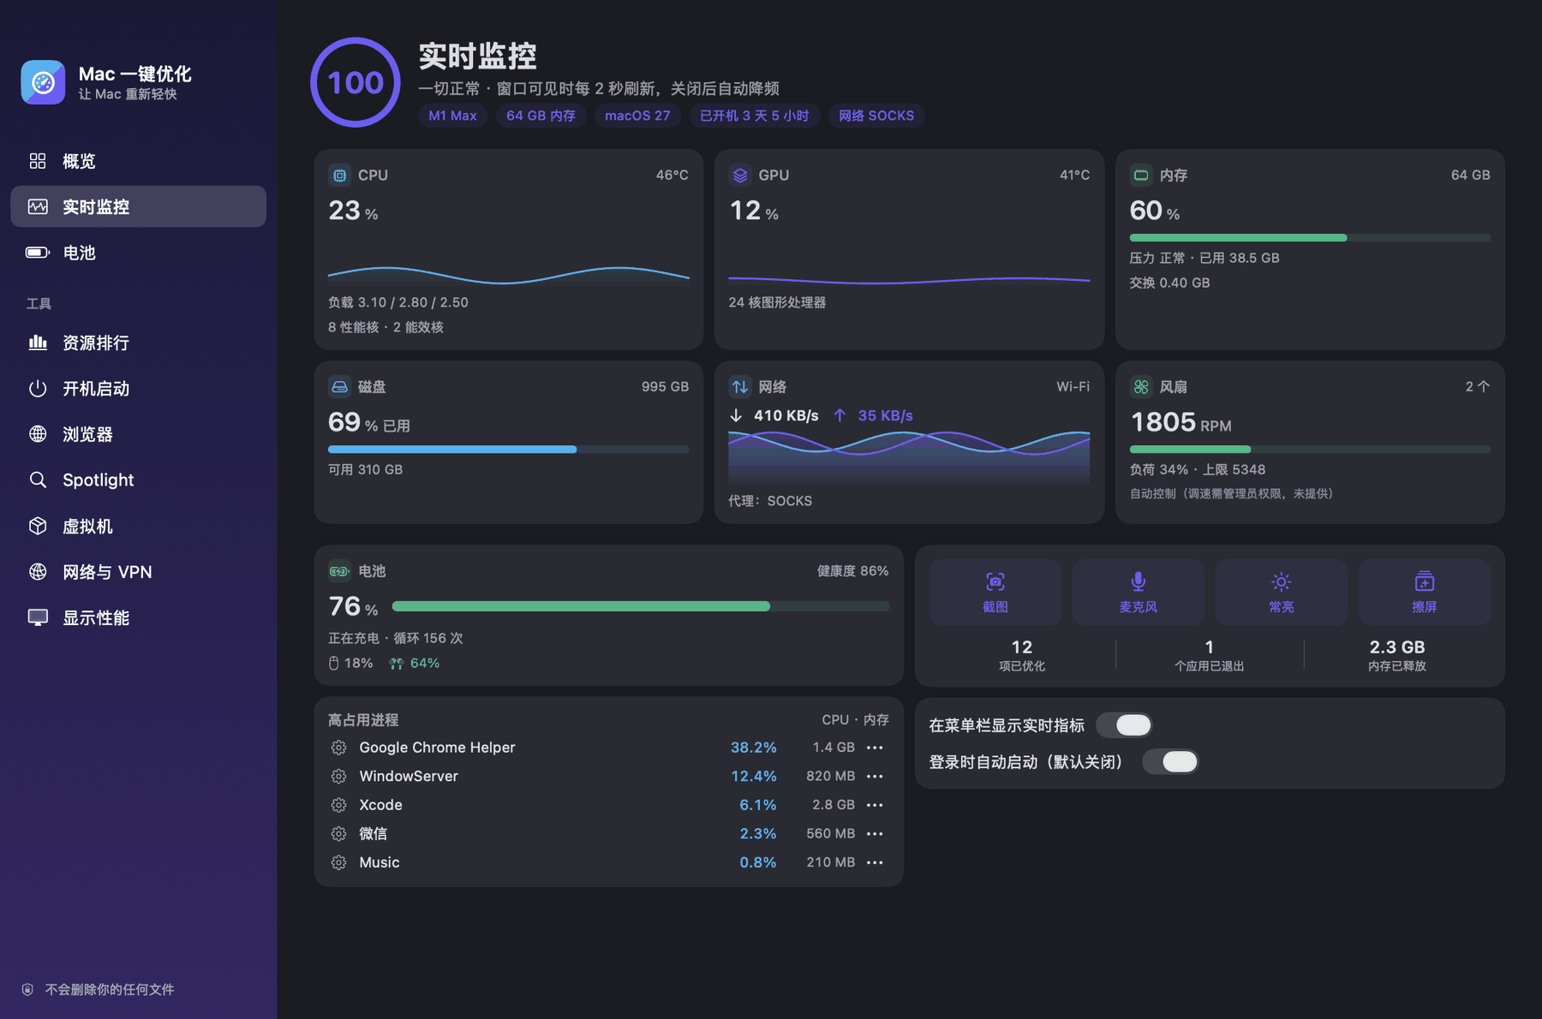Click the 网络 up-down arrows icon
1542x1019 pixels.
coord(740,387)
